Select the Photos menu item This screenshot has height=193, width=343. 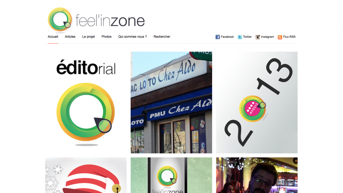click(x=107, y=37)
